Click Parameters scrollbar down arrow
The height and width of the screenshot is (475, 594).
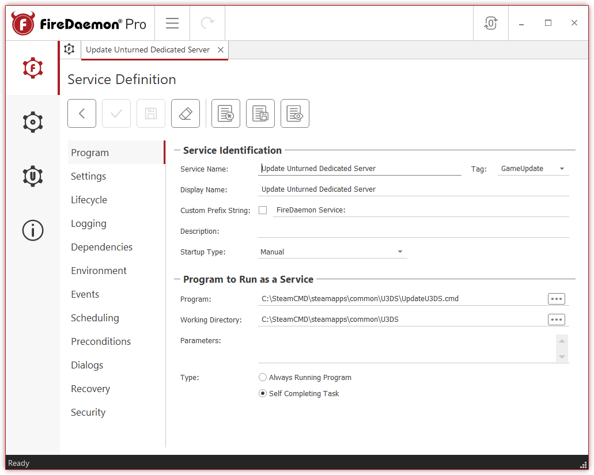562,356
